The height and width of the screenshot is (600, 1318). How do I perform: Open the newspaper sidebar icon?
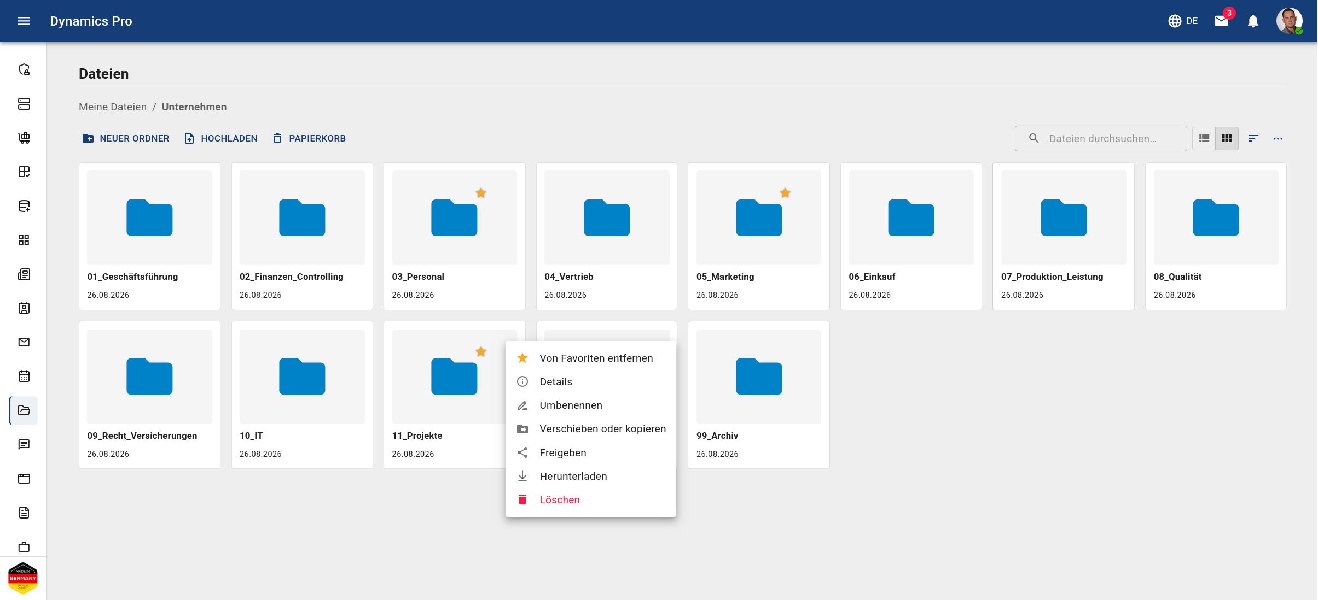tap(24, 274)
